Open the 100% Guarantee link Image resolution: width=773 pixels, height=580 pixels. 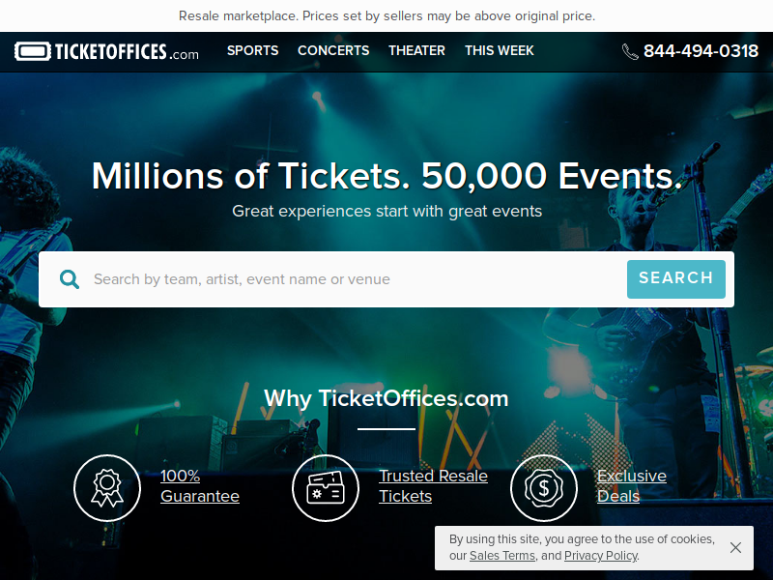coord(200,486)
